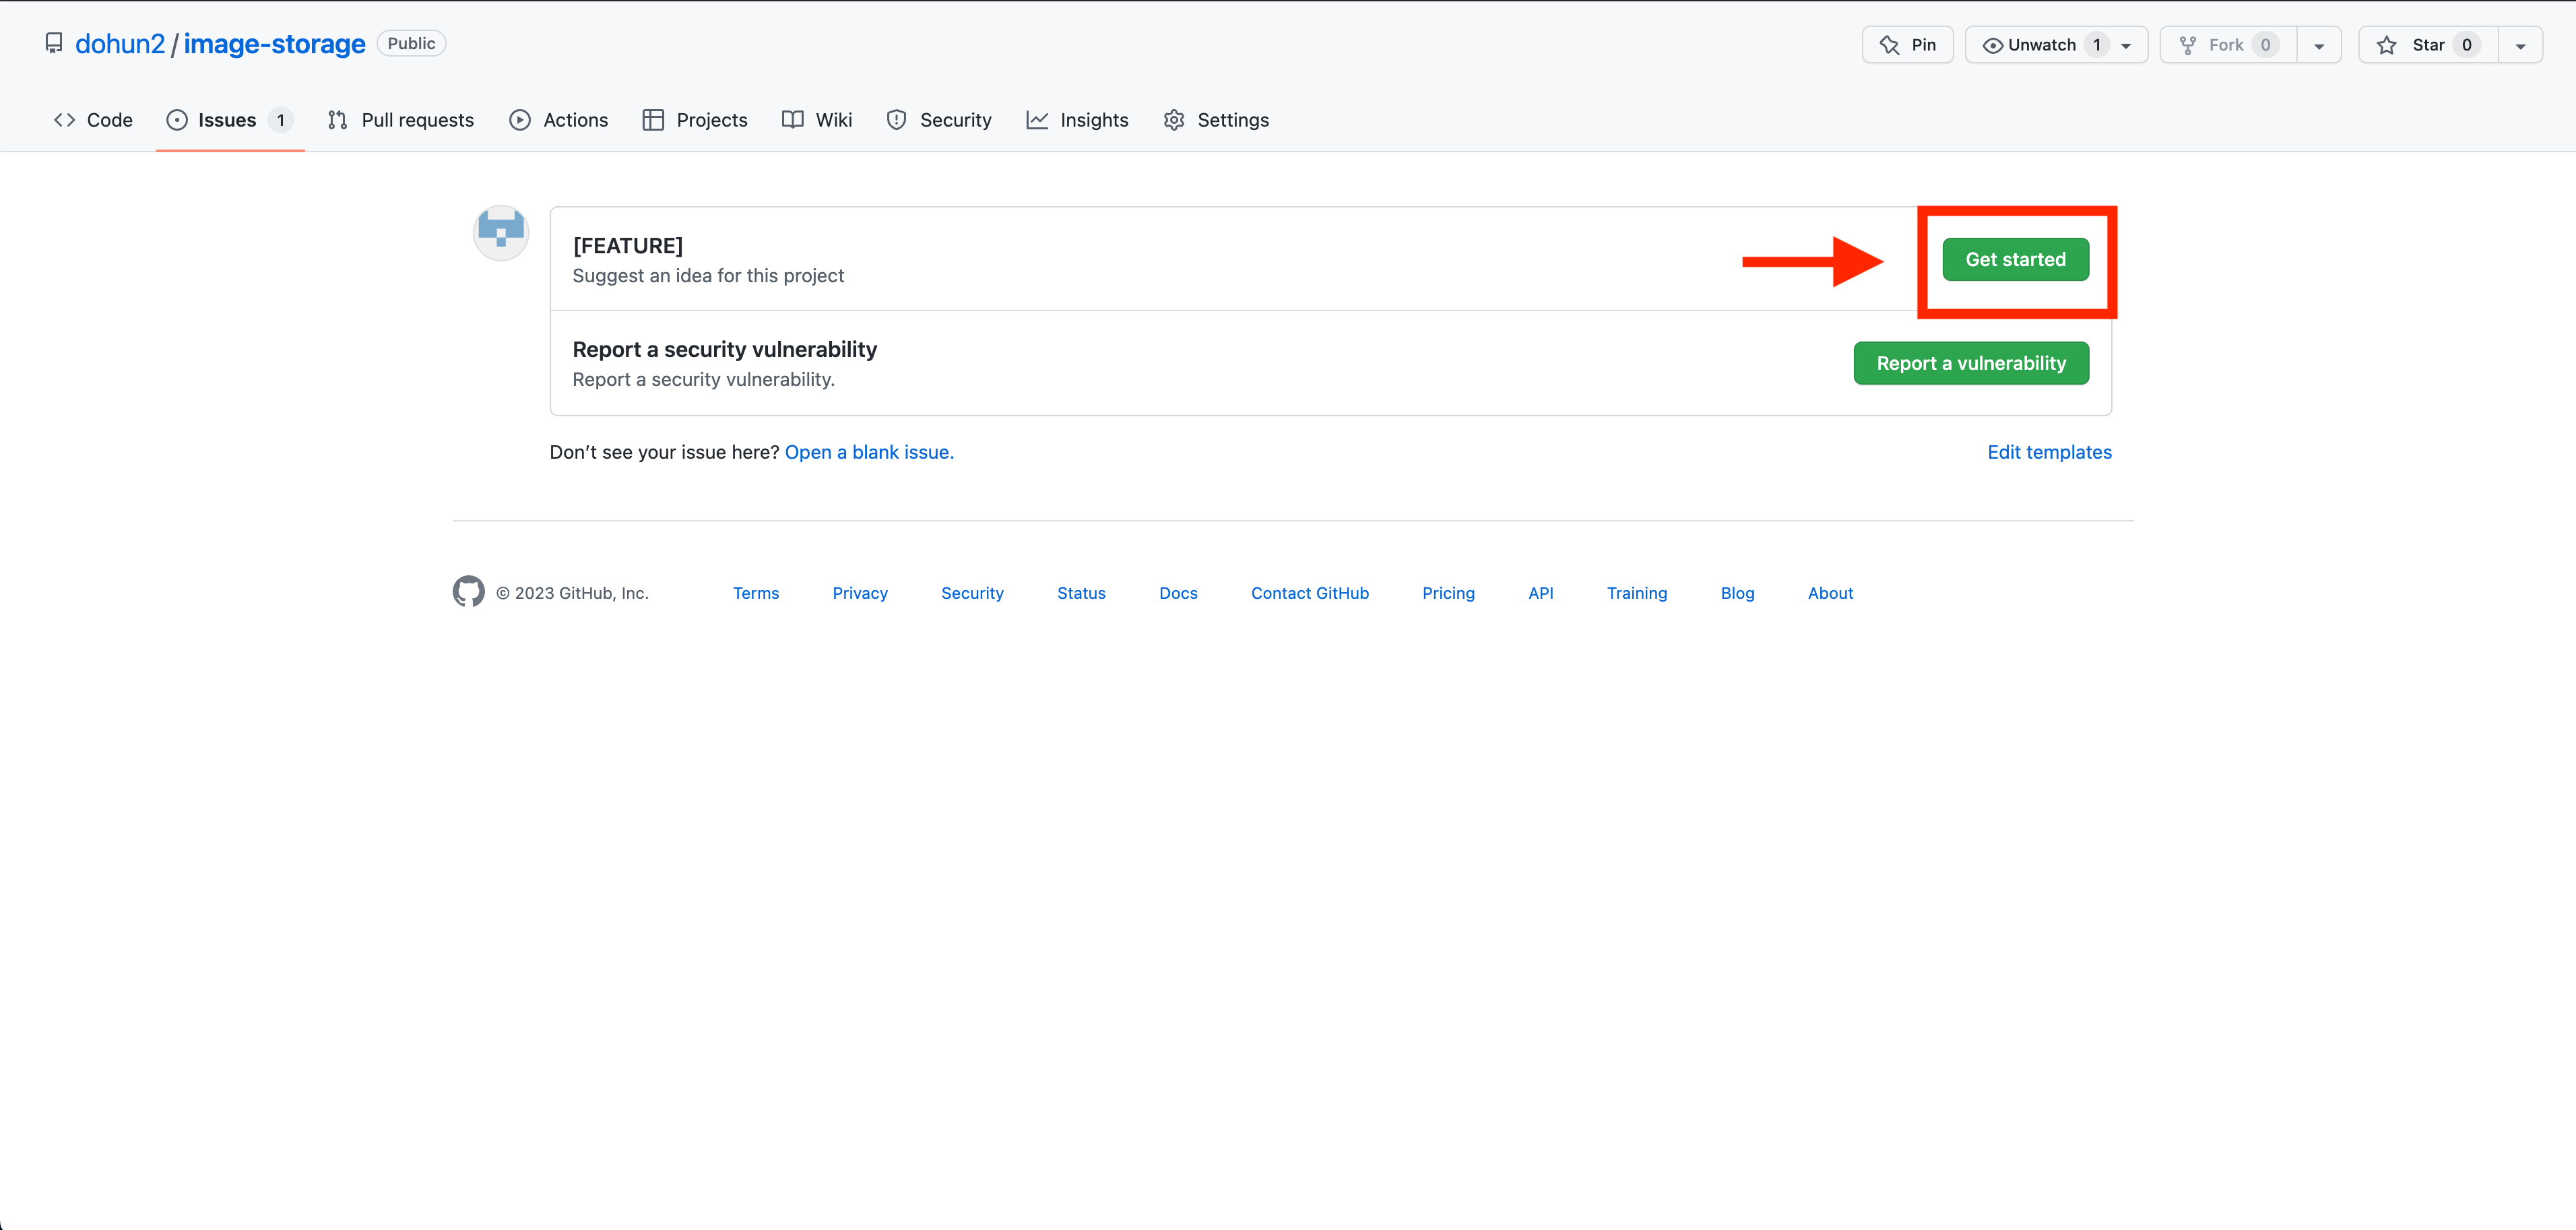Click Report a vulnerability button
The image size is (2576, 1230).
click(x=1970, y=363)
